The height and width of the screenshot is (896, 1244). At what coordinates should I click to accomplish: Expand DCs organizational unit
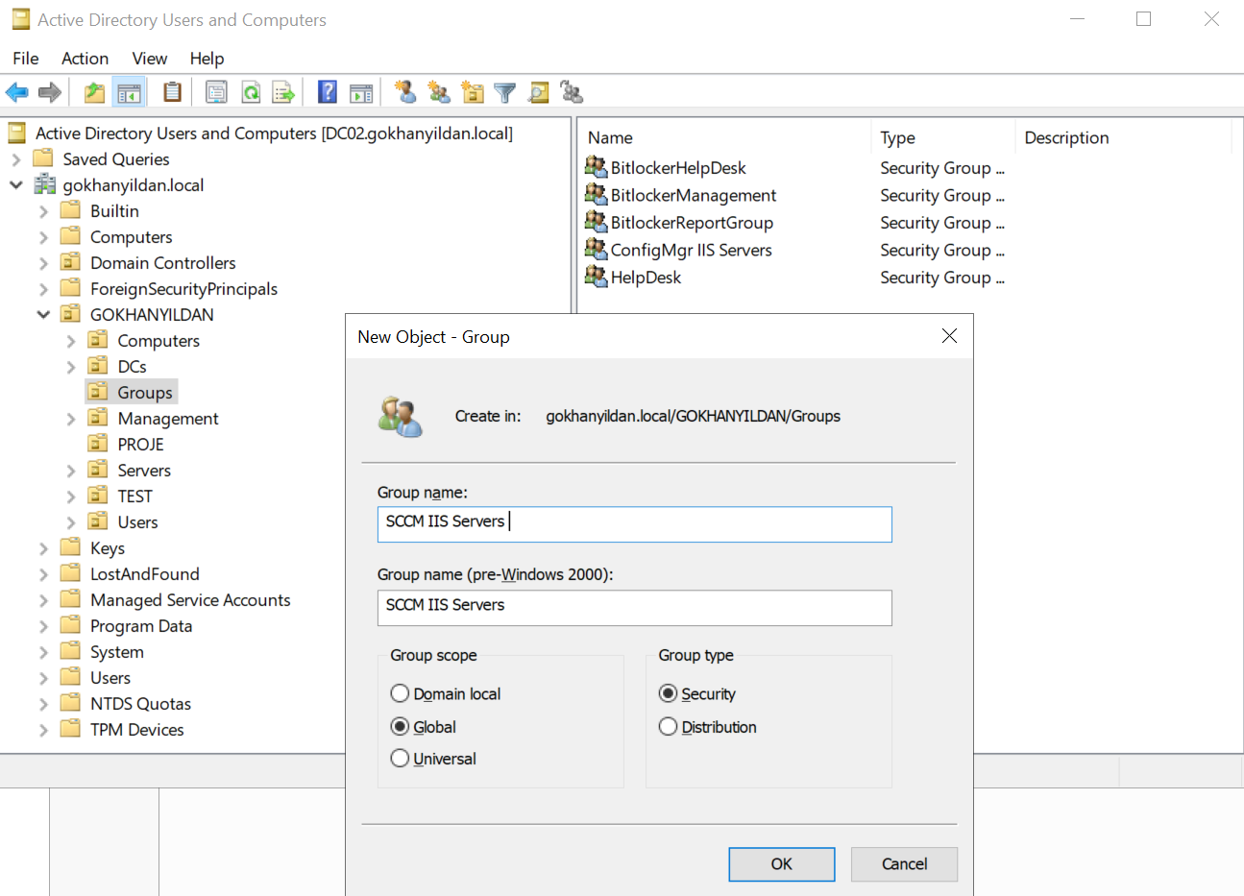71,367
